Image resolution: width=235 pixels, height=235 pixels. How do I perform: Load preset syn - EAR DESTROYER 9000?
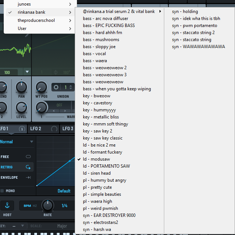coord(120,215)
